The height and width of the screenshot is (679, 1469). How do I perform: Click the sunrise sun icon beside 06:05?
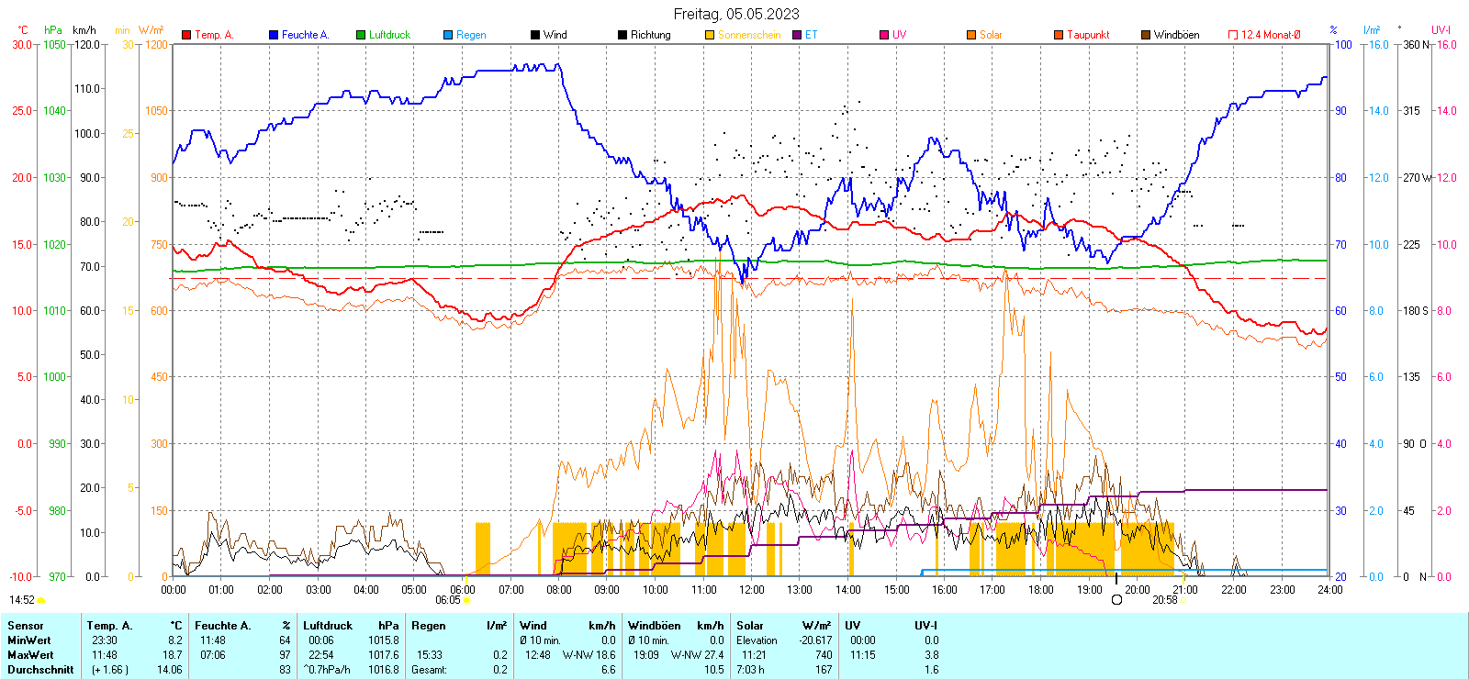click(x=467, y=600)
